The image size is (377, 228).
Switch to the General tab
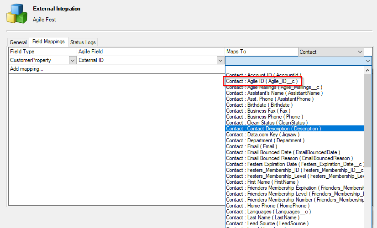click(x=18, y=42)
